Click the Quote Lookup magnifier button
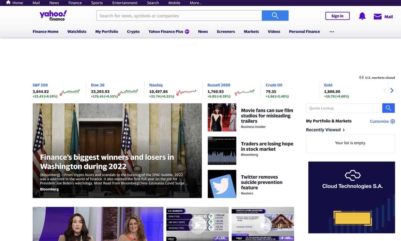Image resolution: width=401 pixels, height=241 pixels. tap(388, 108)
